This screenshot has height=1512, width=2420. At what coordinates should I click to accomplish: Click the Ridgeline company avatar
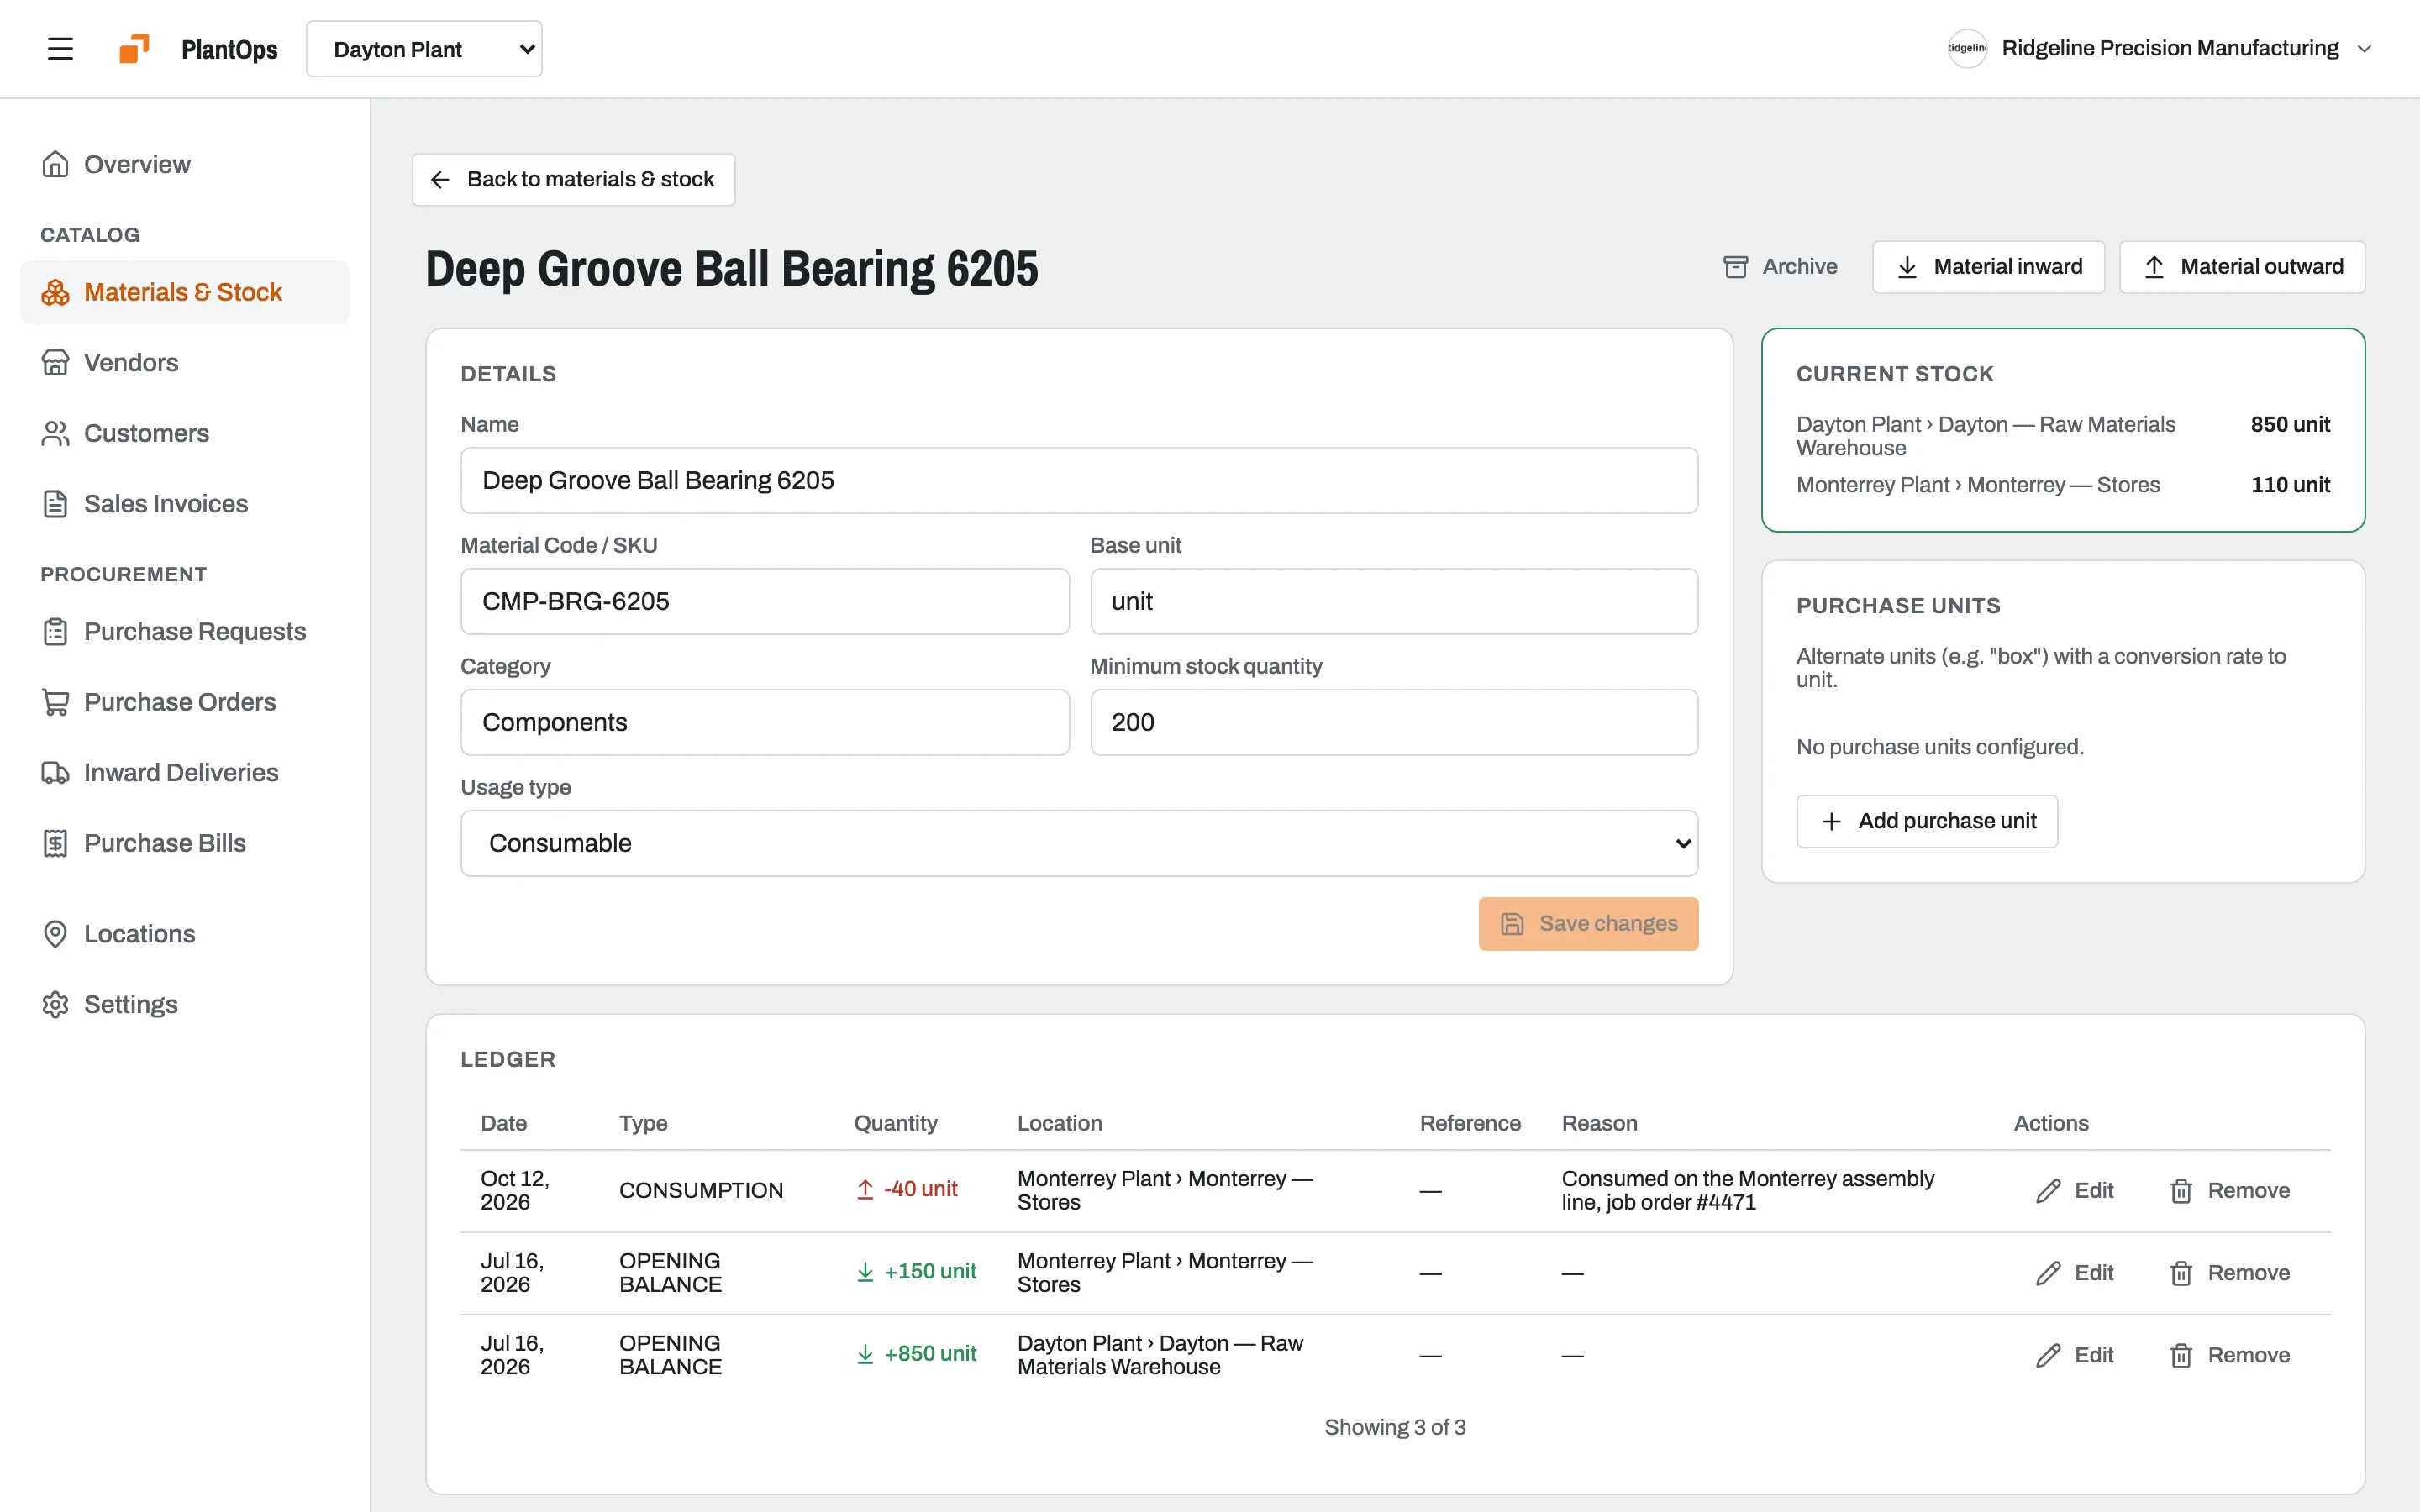point(1967,48)
